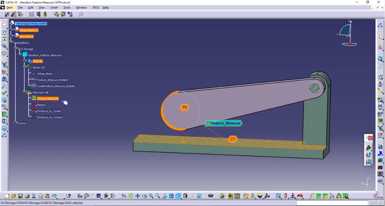385x206 pixels.
Task: Select the Radius measure in the tree
Action: (41, 105)
